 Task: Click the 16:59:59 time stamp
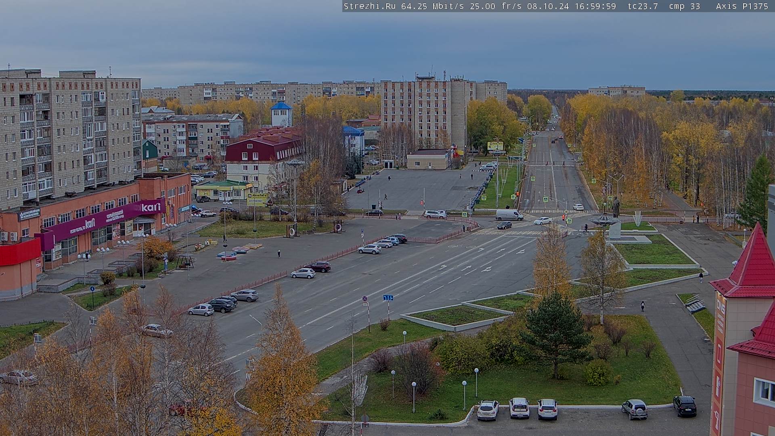(595, 6)
